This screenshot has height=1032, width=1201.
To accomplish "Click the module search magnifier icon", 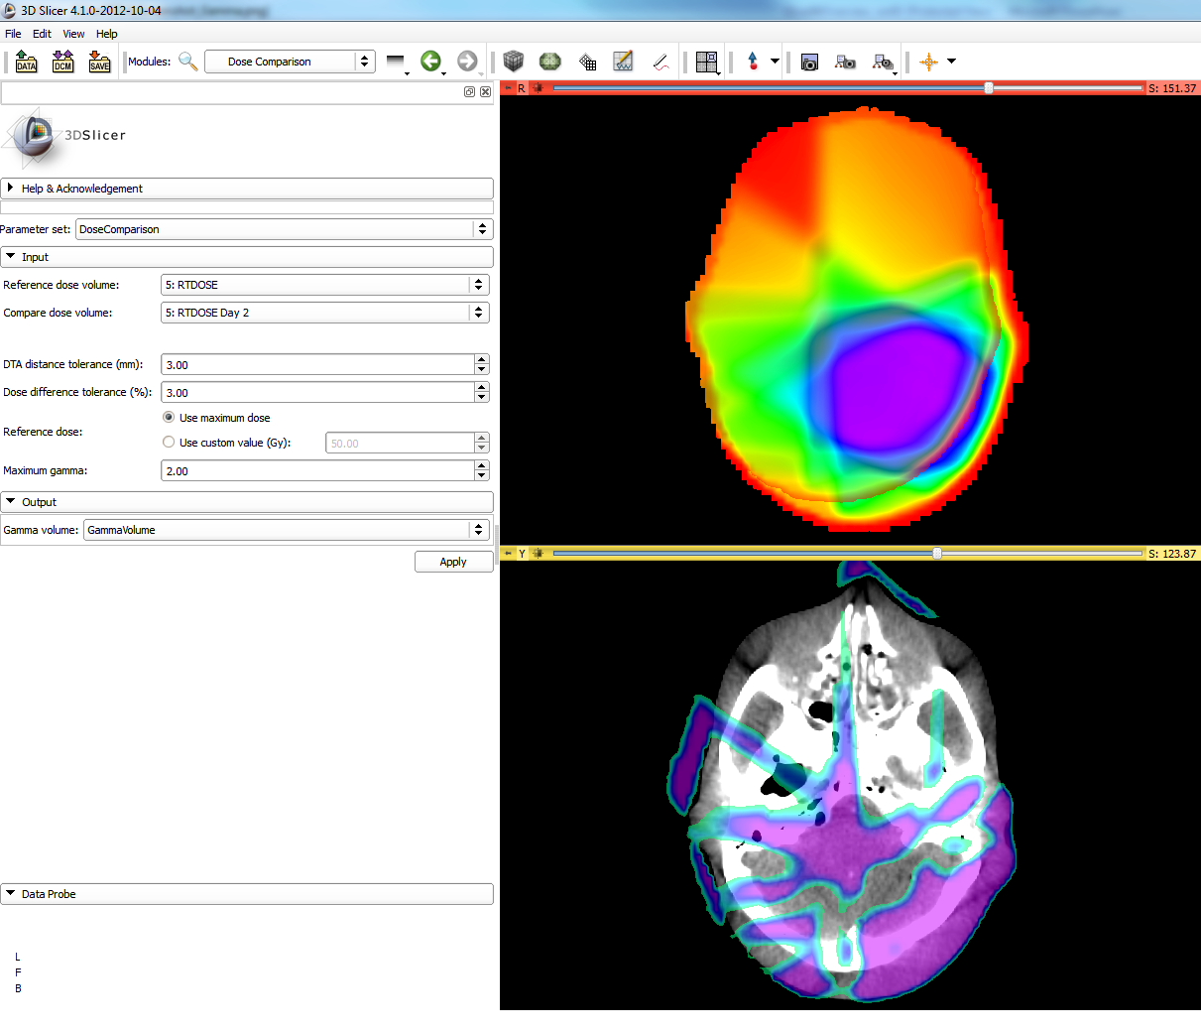I will tap(187, 62).
